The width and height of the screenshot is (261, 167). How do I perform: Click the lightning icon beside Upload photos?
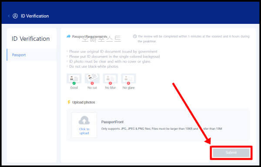click(69, 102)
